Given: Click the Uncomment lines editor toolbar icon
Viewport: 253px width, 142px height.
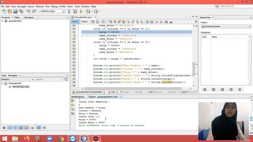Looking at the screenshot, I should [171, 22].
